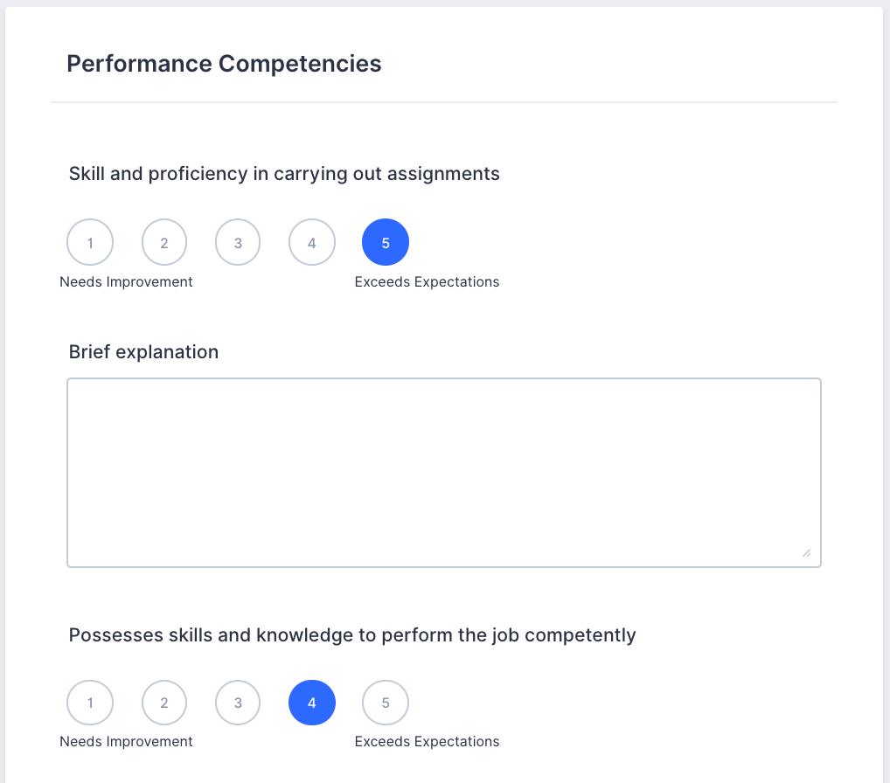Click selected rating 5 for skill and proficiency
The image size is (890, 783).
386,242
